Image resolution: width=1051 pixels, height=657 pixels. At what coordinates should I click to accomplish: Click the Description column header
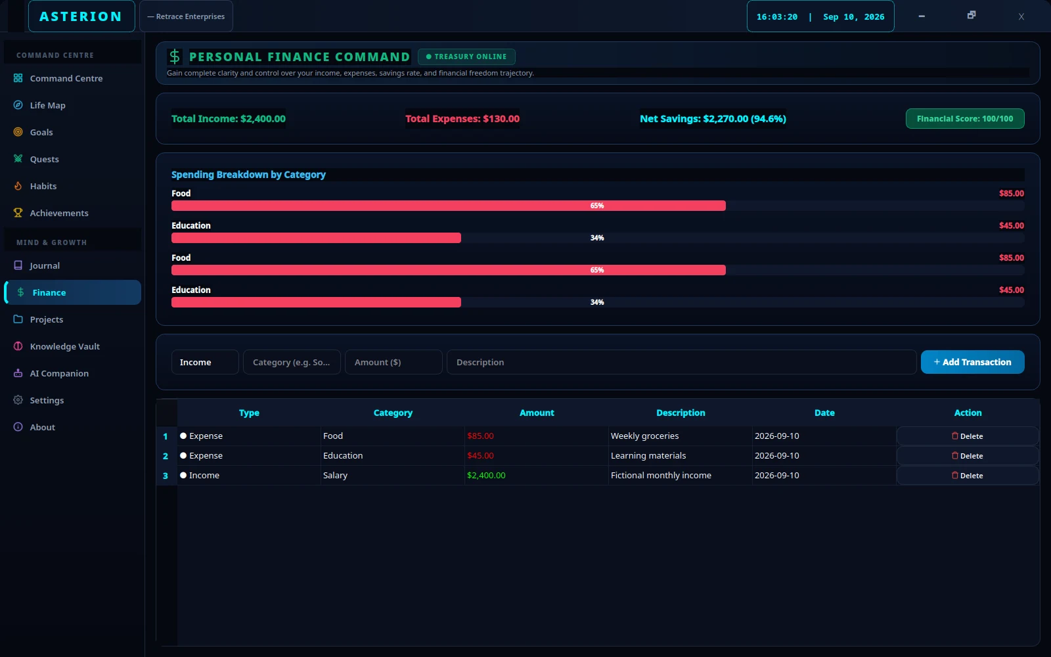[x=681, y=413]
